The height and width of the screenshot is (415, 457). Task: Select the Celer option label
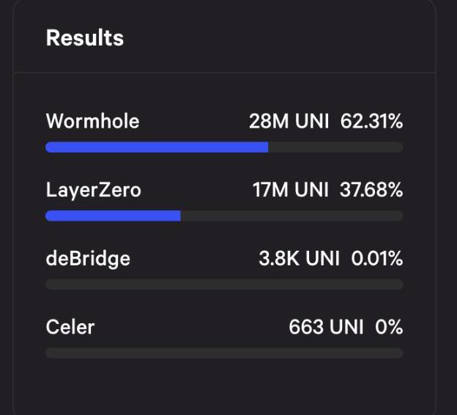point(70,326)
